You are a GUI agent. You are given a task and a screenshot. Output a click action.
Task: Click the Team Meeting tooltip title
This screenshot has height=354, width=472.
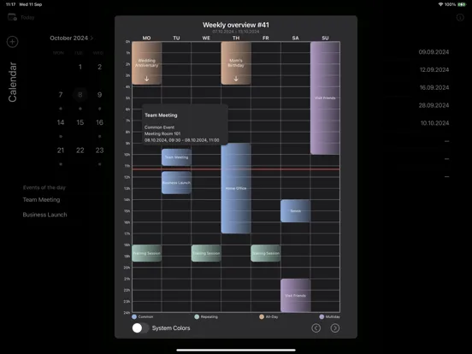click(161, 115)
